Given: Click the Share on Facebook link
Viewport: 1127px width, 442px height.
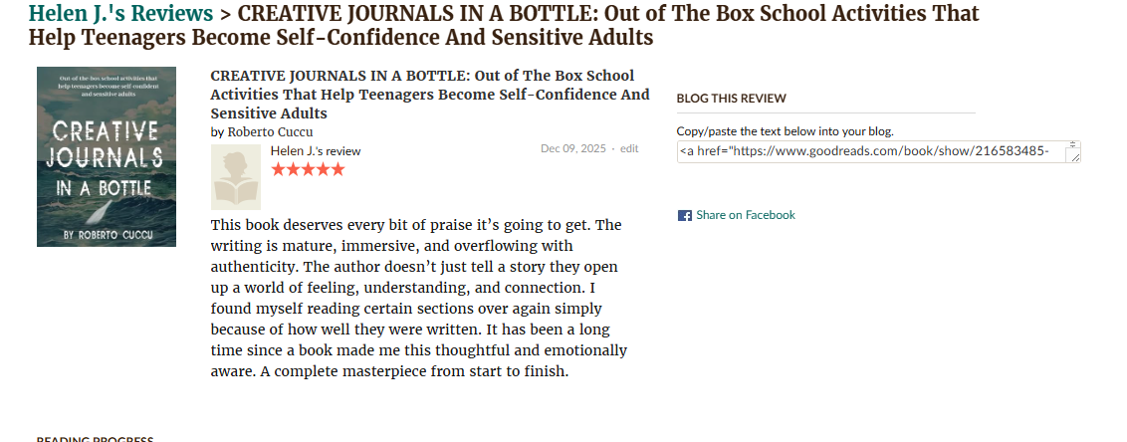Looking at the screenshot, I should (746, 215).
